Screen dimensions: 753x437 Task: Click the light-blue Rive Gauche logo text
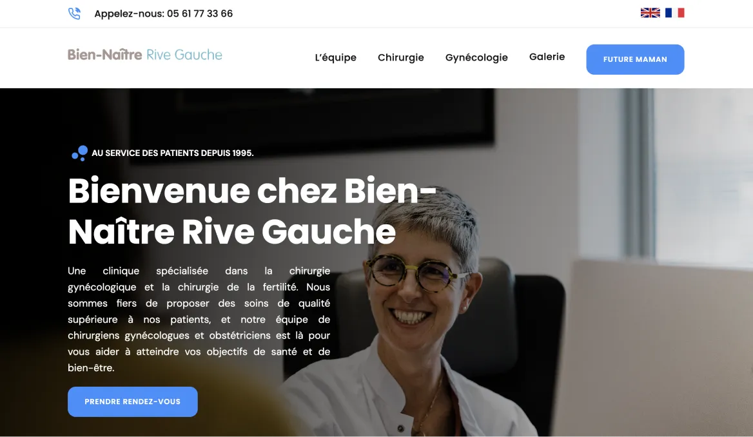pos(184,55)
